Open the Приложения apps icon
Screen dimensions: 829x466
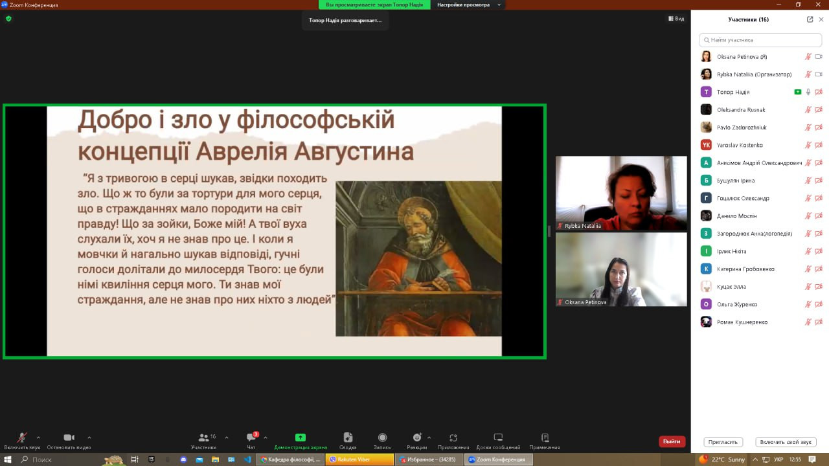[x=453, y=438]
